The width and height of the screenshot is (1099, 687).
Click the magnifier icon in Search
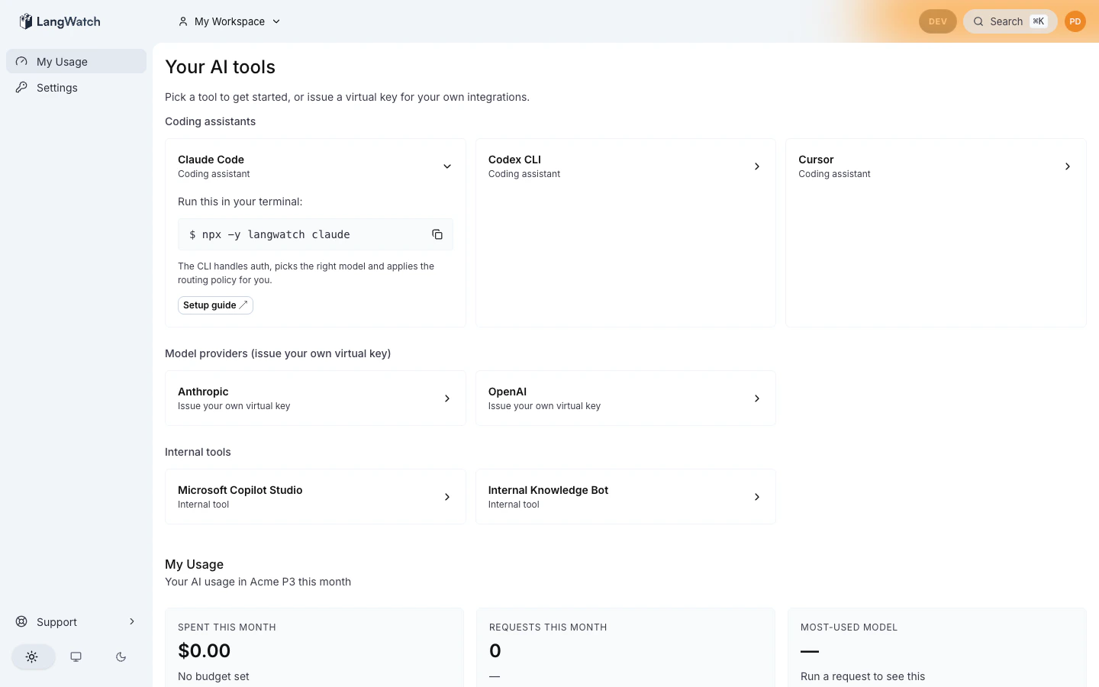978,21
